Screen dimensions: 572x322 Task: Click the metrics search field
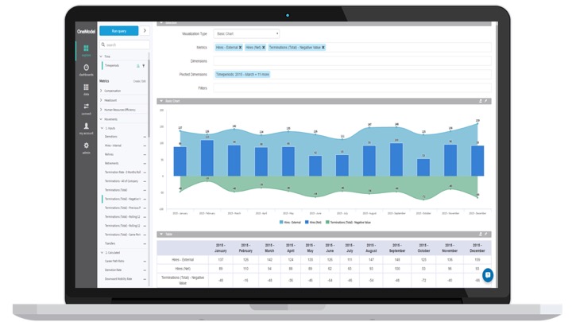click(x=125, y=45)
